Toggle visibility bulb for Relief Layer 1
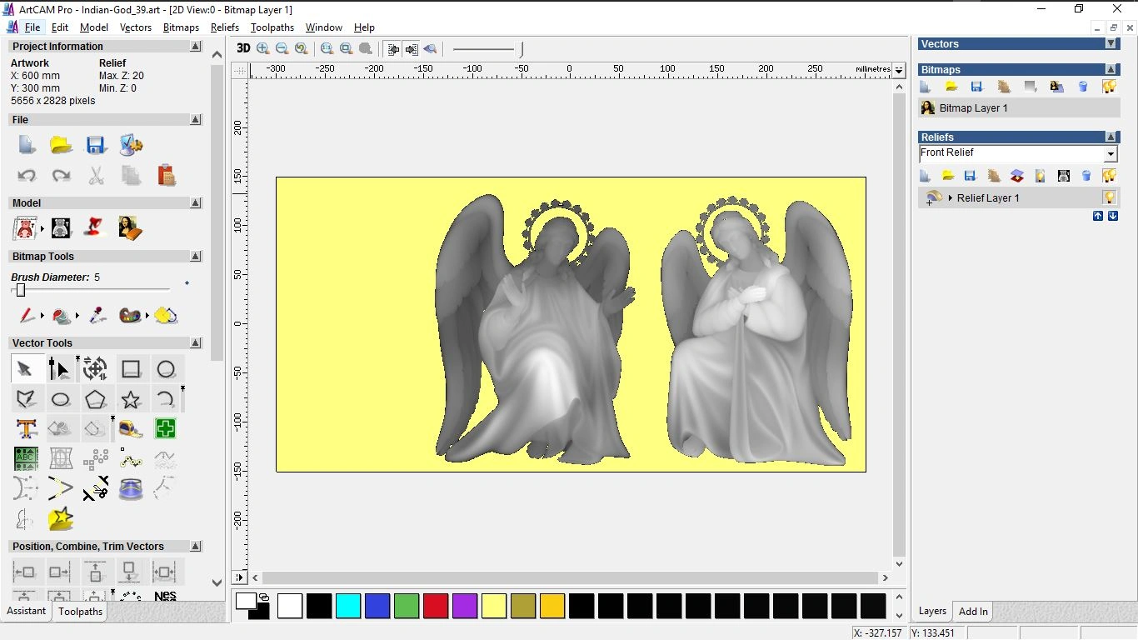Image resolution: width=1138 pixels, height=640 pixels. point(1109,197)
